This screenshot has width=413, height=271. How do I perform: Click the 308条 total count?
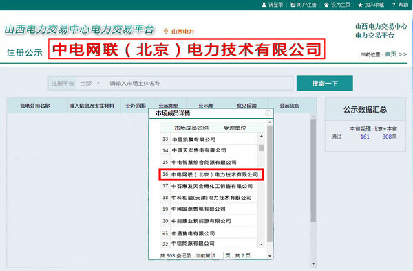(x=390, y=137)
